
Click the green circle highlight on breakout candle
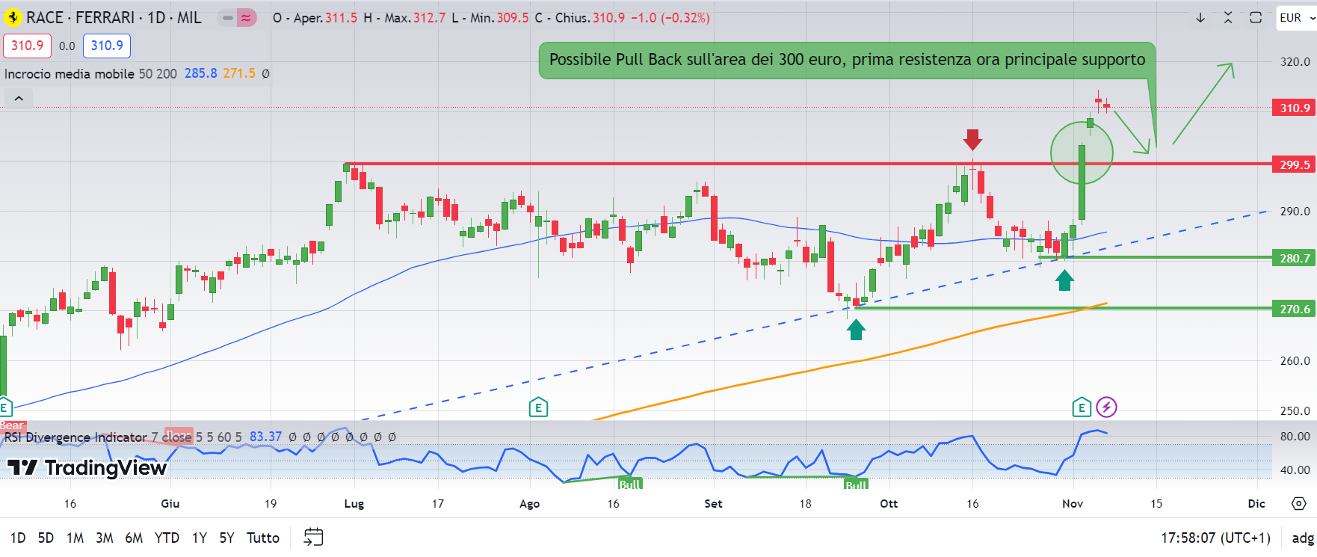1082,153
